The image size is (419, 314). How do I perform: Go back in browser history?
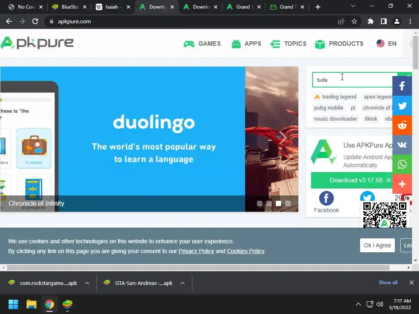coord(9,21)
